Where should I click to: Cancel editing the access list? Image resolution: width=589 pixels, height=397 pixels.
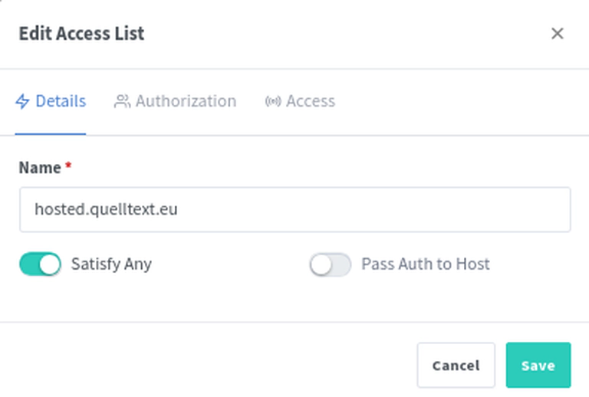(x=456, y=365)
